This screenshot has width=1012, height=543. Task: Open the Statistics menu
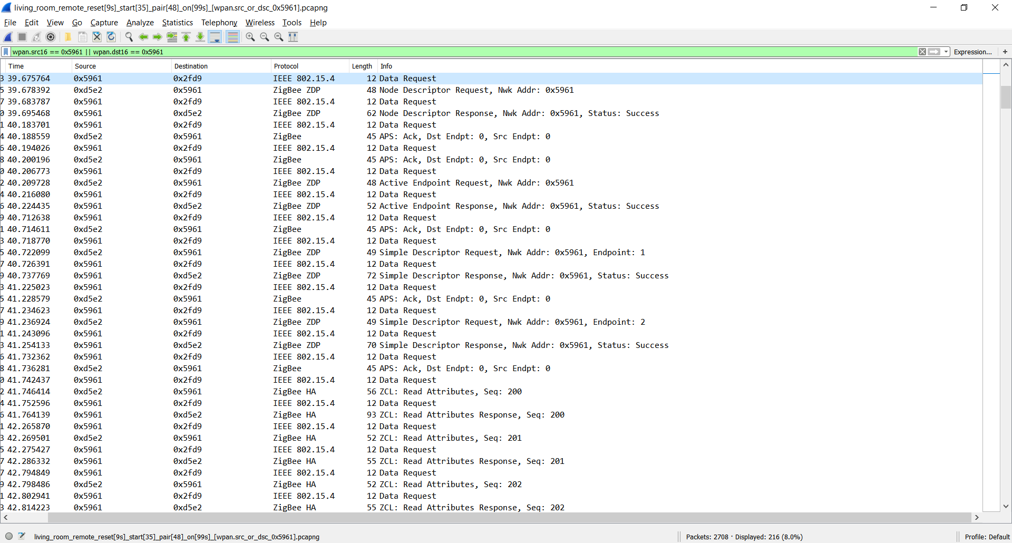(x=177, y=23)
